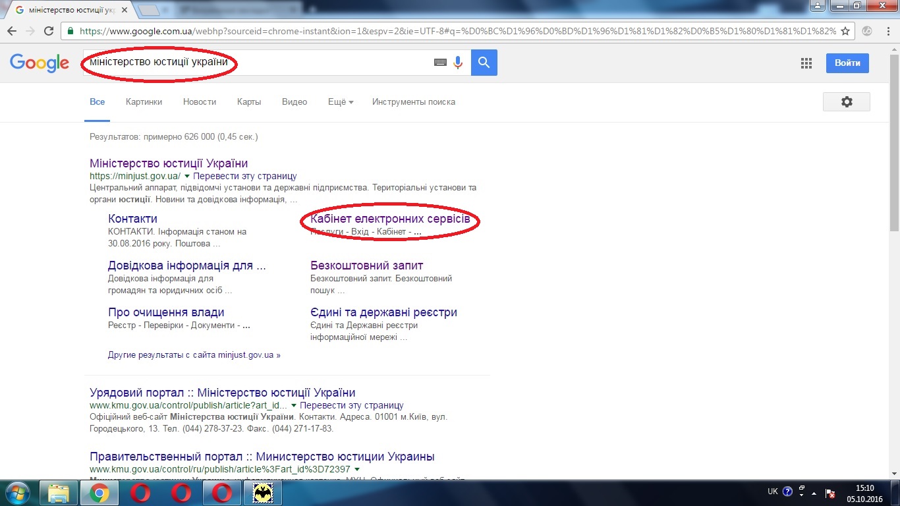Reload the page with the refresh icon
This screenshot has height=506, width=900.
pos(49,31)
